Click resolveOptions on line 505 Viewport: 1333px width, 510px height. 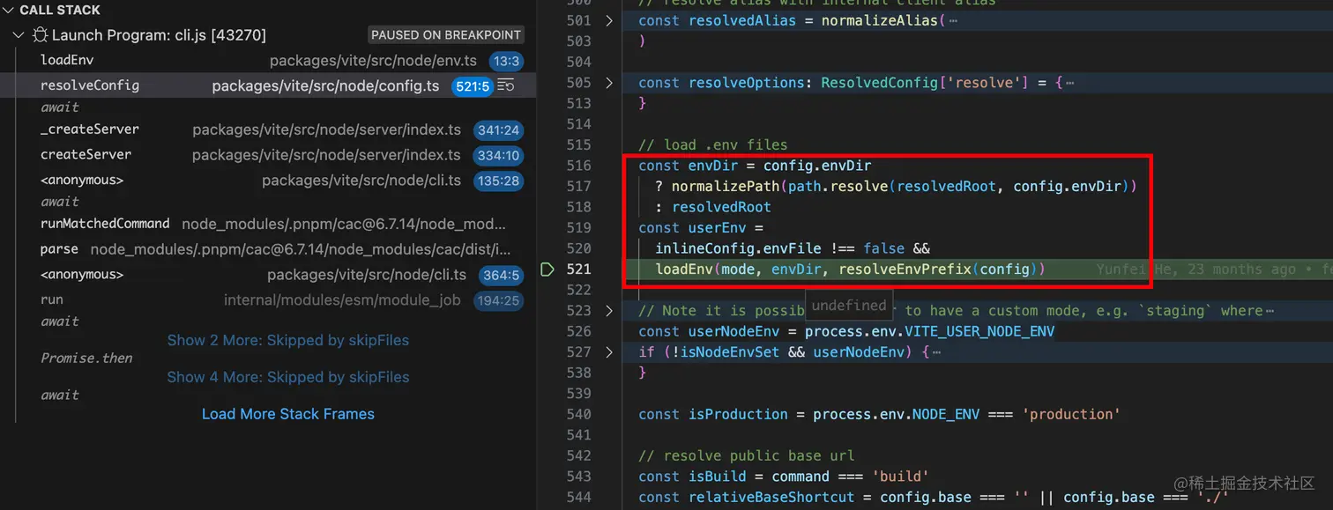click(746, 83)
